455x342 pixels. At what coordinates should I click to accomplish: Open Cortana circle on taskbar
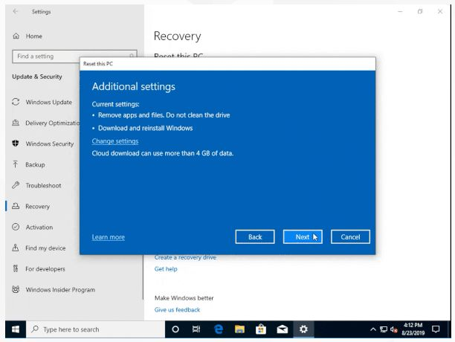pos(175,329)
